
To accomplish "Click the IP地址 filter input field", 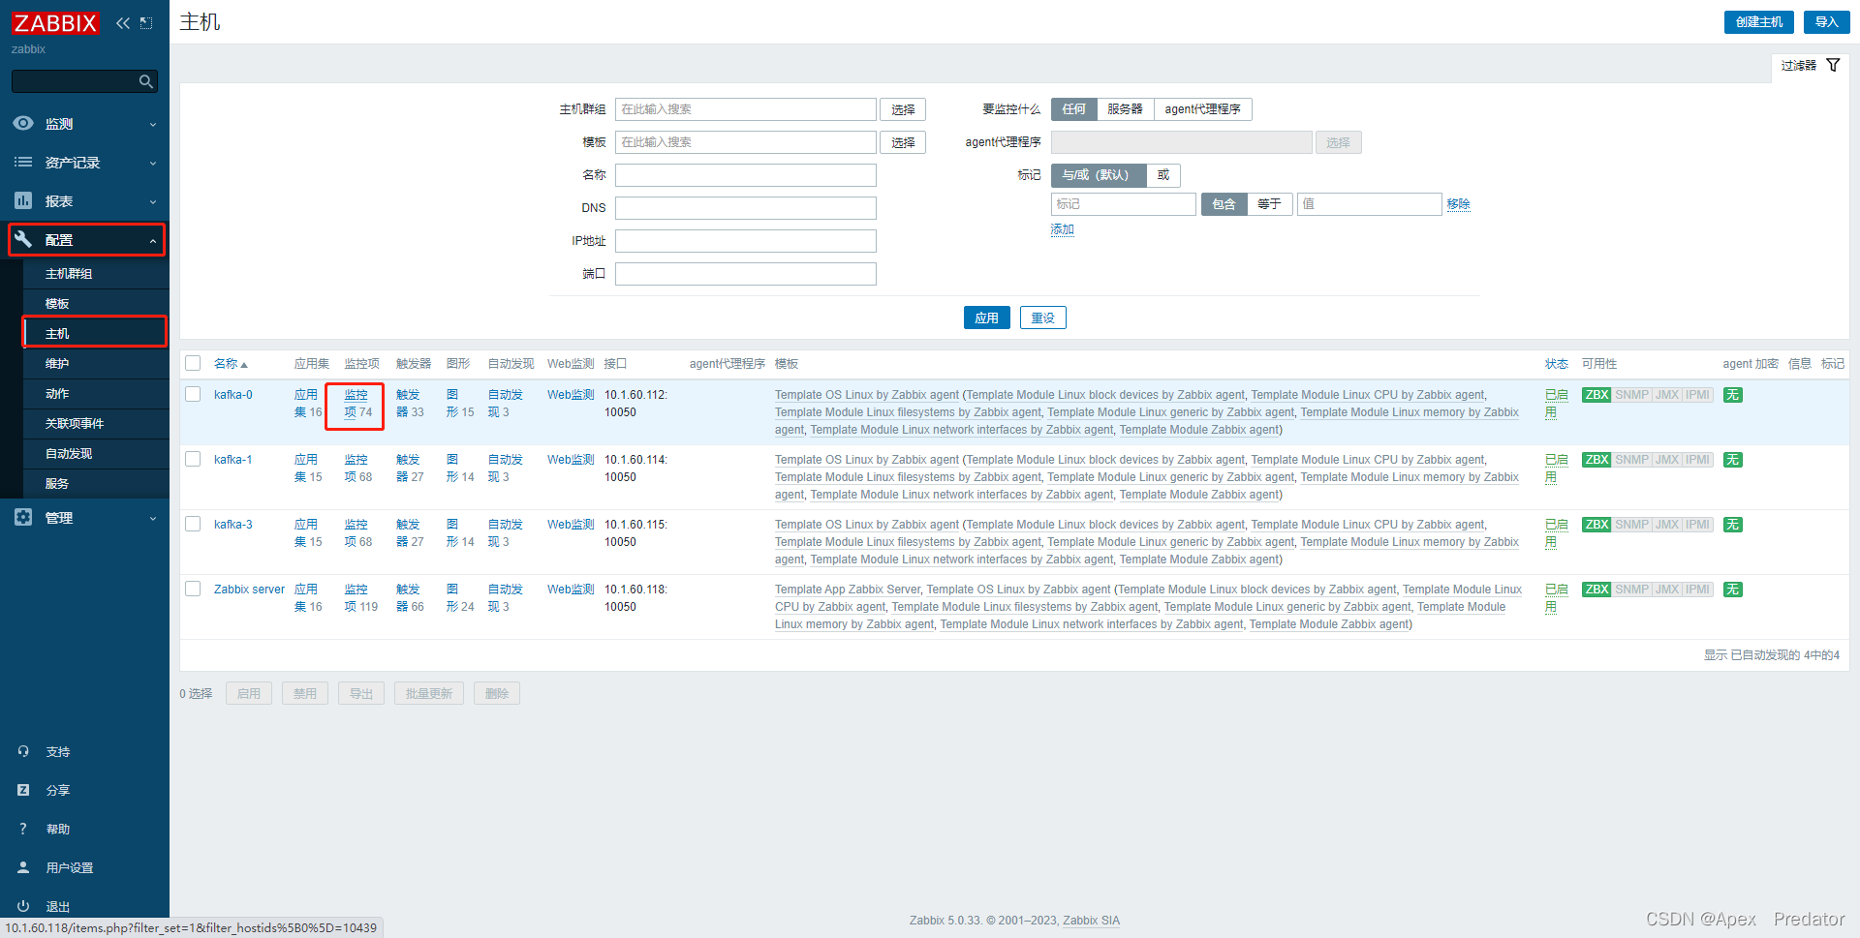I will (x=745, y=241).
